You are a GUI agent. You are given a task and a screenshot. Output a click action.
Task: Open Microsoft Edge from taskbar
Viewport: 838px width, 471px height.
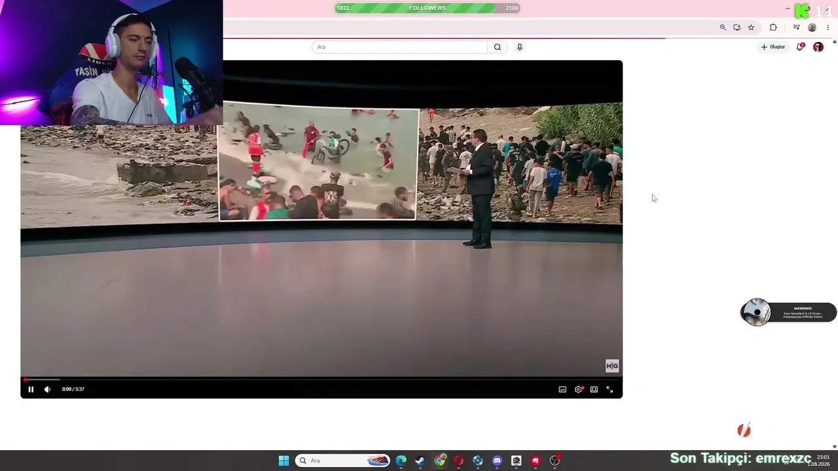point(401,461)
